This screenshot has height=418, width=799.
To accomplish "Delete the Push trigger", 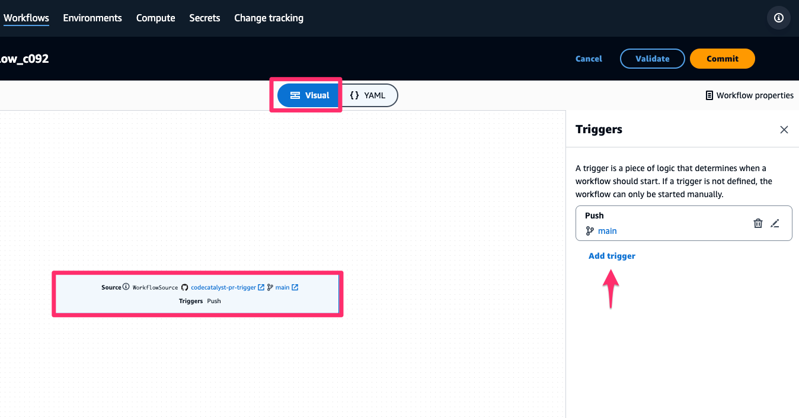I will [x=758, y=223].
